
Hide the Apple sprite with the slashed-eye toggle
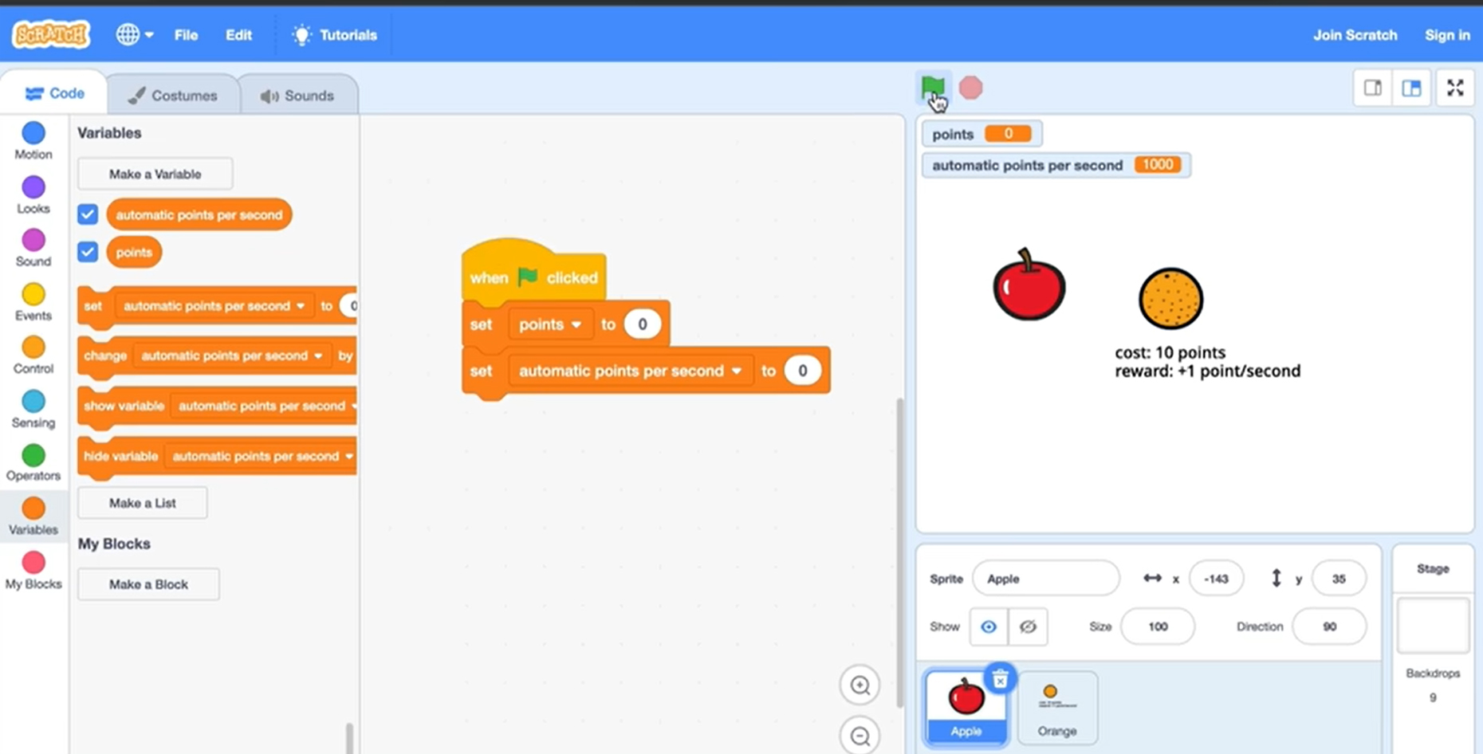1028,626
